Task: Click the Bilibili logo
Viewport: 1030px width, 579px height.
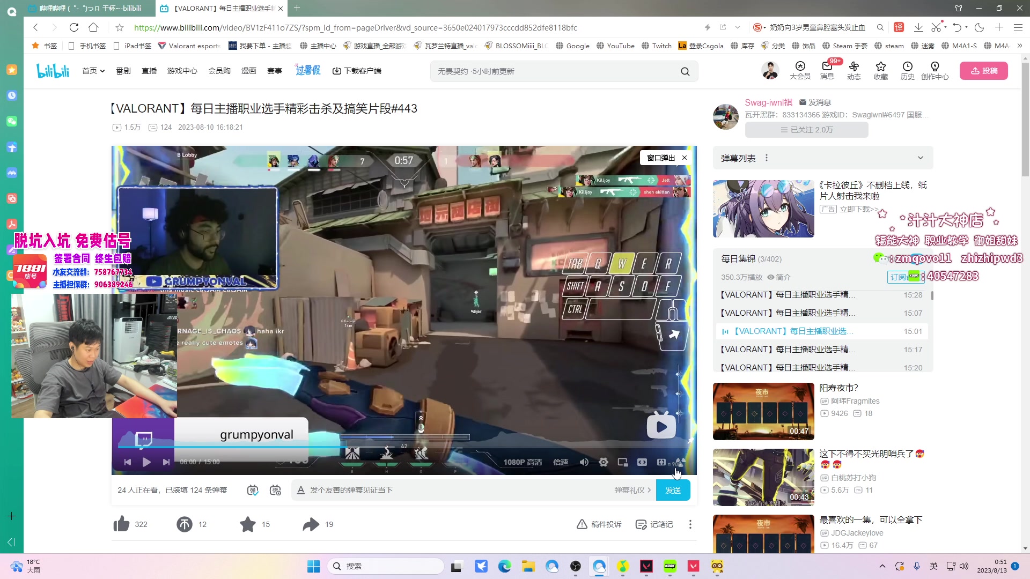Action: click(53, 71)
